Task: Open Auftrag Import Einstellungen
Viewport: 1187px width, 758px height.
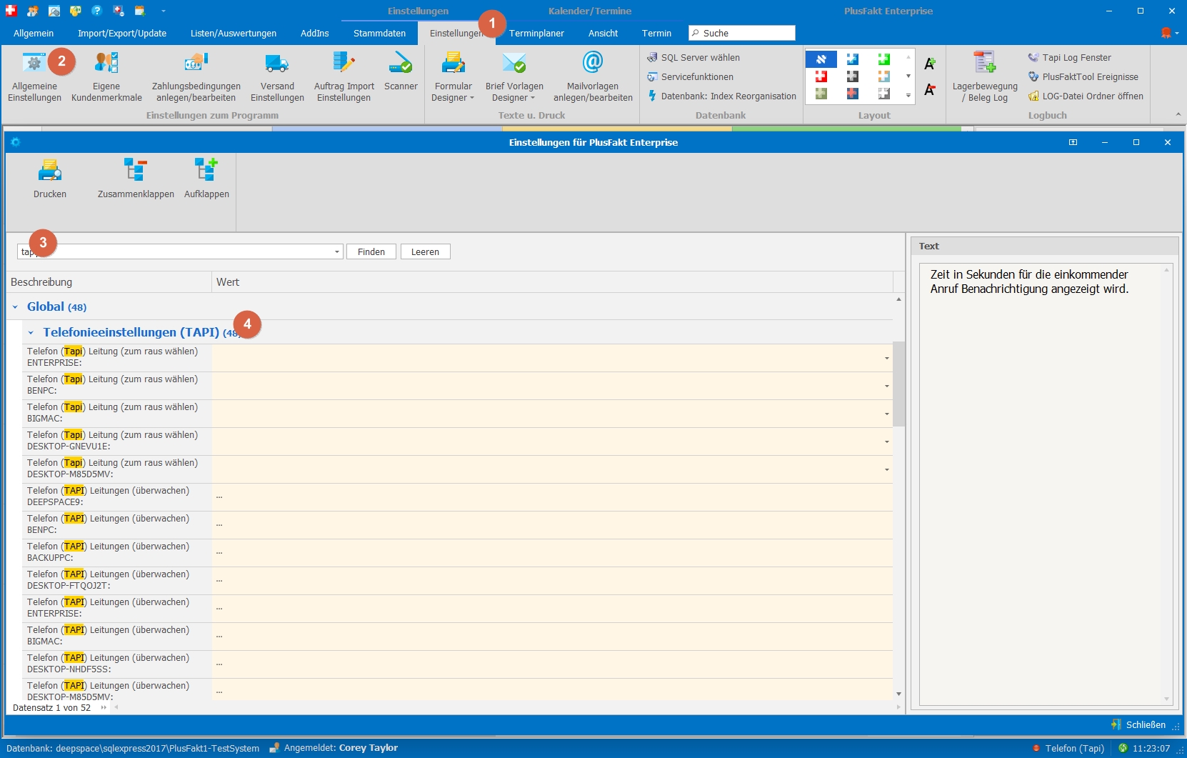Action: (344, 76)
